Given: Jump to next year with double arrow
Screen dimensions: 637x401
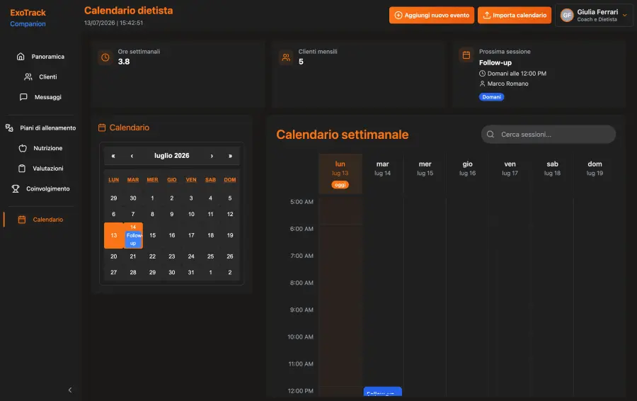Looking at the screenshot, I should (230, 156).
